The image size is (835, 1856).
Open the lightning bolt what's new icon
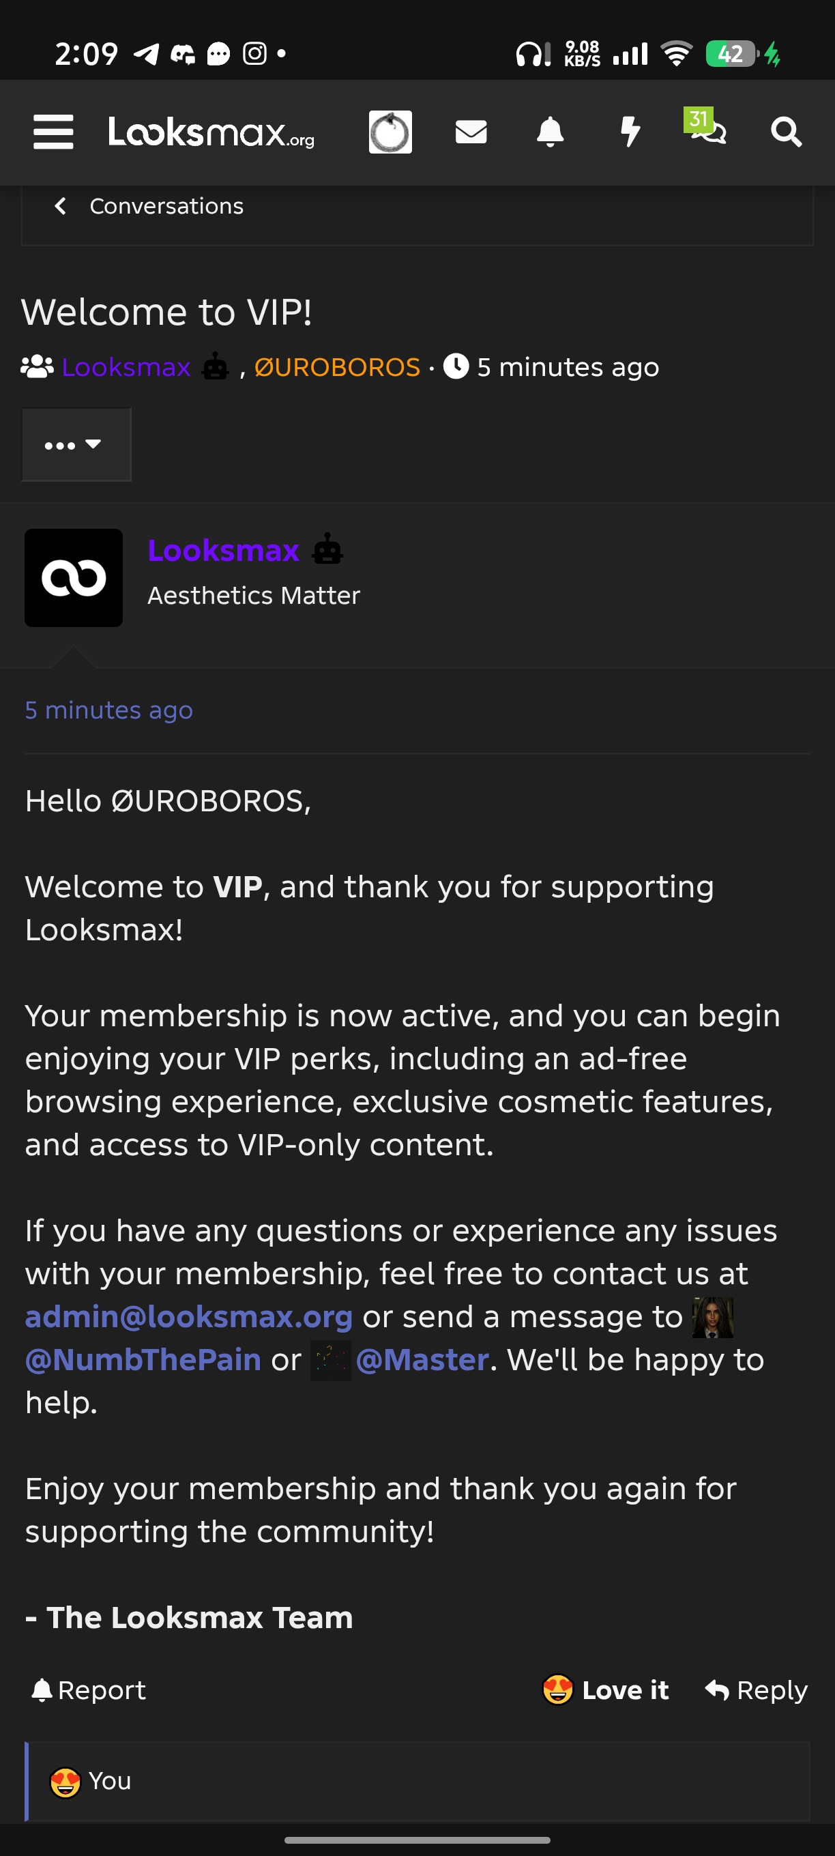630,132
